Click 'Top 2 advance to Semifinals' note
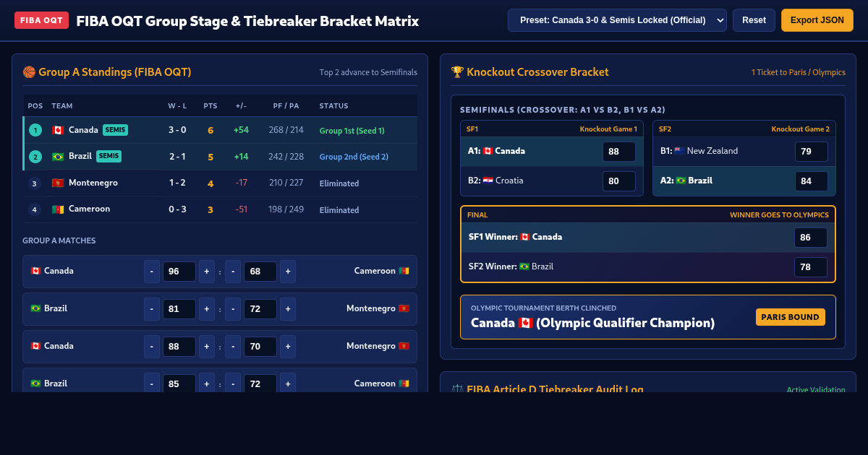Viewport: 868px width, 455px height. (x=368, y=72)
